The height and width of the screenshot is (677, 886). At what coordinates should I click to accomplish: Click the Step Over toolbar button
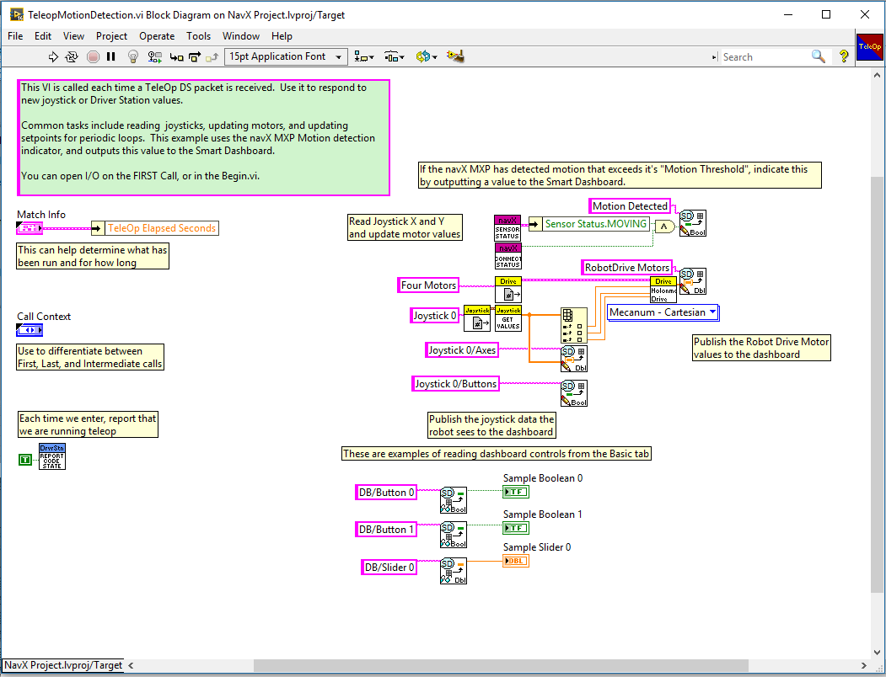pyautogui.click(x=195, y=57)
